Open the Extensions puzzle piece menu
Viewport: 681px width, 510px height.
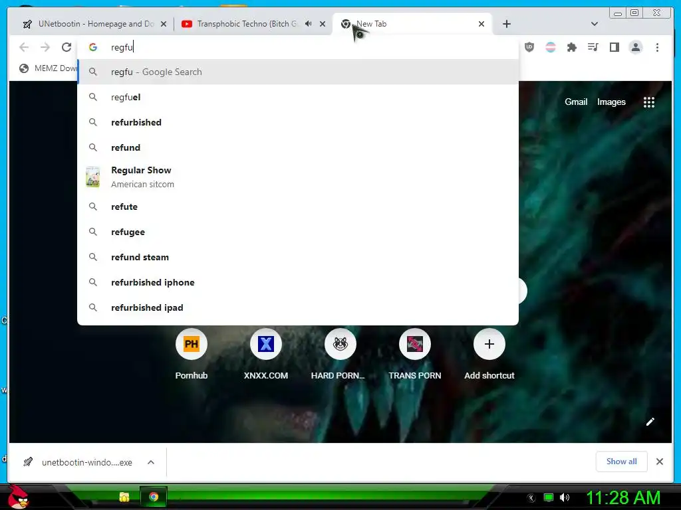[571, 47]
